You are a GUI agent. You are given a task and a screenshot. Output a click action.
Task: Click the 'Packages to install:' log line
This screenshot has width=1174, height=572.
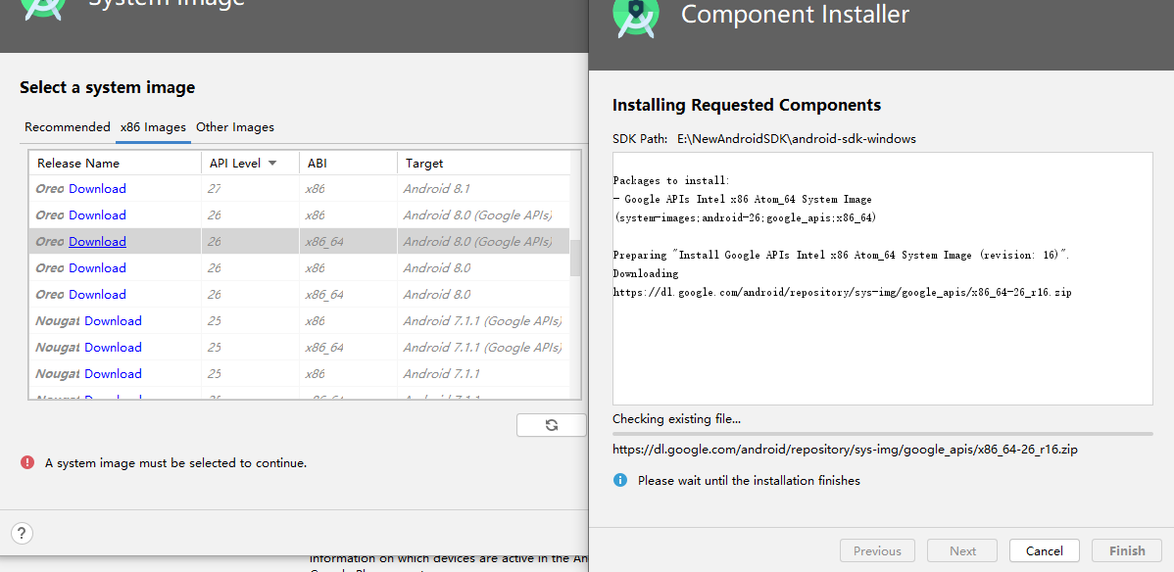(671, 180)
